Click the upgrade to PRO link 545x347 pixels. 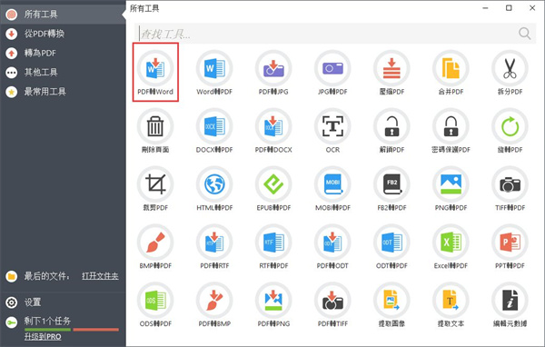click(43, 337)
